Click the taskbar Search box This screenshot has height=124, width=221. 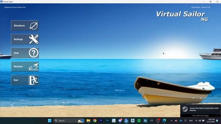point(69,121)
